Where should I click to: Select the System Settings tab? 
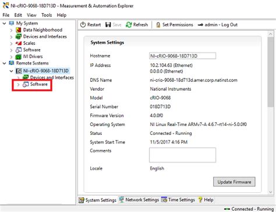[97, 200]
